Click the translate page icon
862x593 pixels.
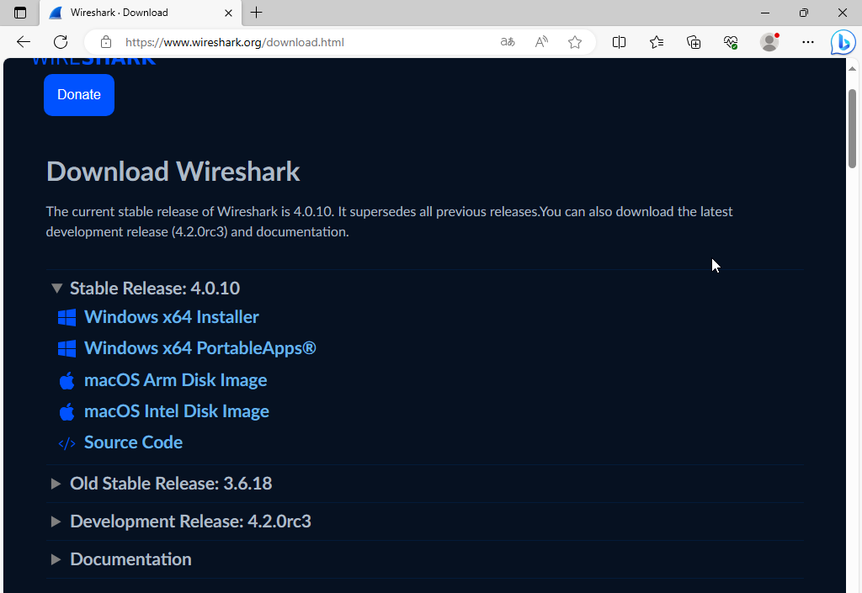coord(508,42)
